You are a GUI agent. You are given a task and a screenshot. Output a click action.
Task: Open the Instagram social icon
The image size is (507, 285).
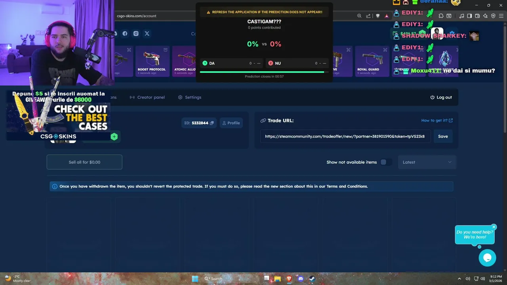(136, 34)
